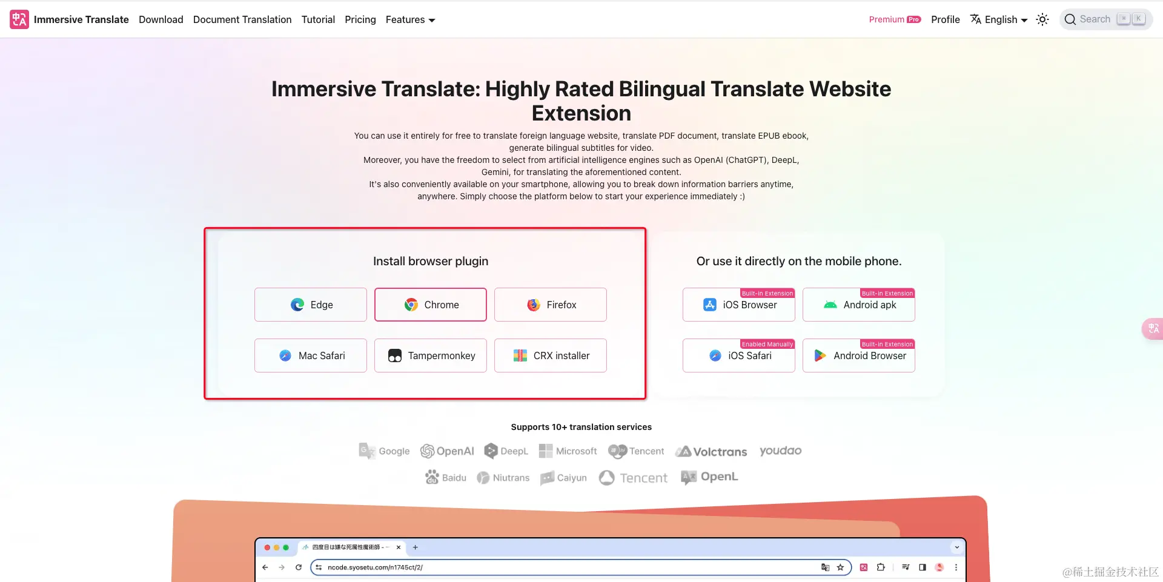Click the three-dot menu in browser preview
The width and height of the screenshot is (1163, 582).
(x=956, y=567)
